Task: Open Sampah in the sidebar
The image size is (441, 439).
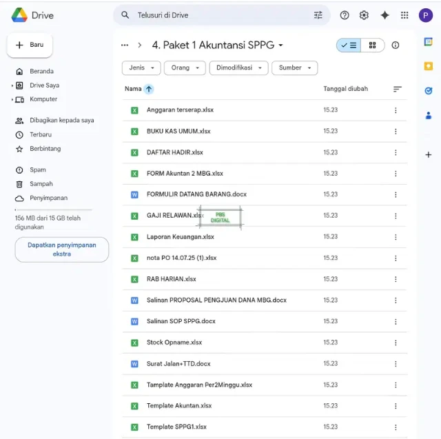Action: pos(41,184)
